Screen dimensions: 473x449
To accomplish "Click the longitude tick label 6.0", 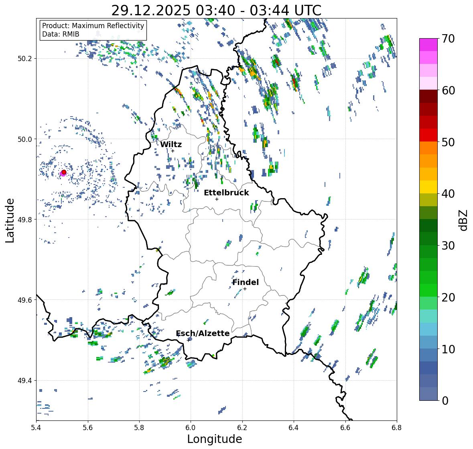I will pos(191,428).
